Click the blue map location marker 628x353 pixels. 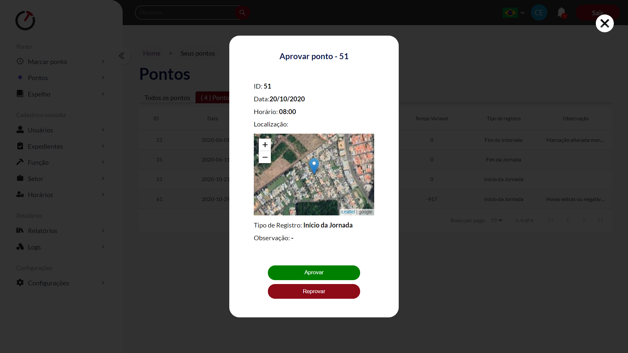[x=314, y=165]
